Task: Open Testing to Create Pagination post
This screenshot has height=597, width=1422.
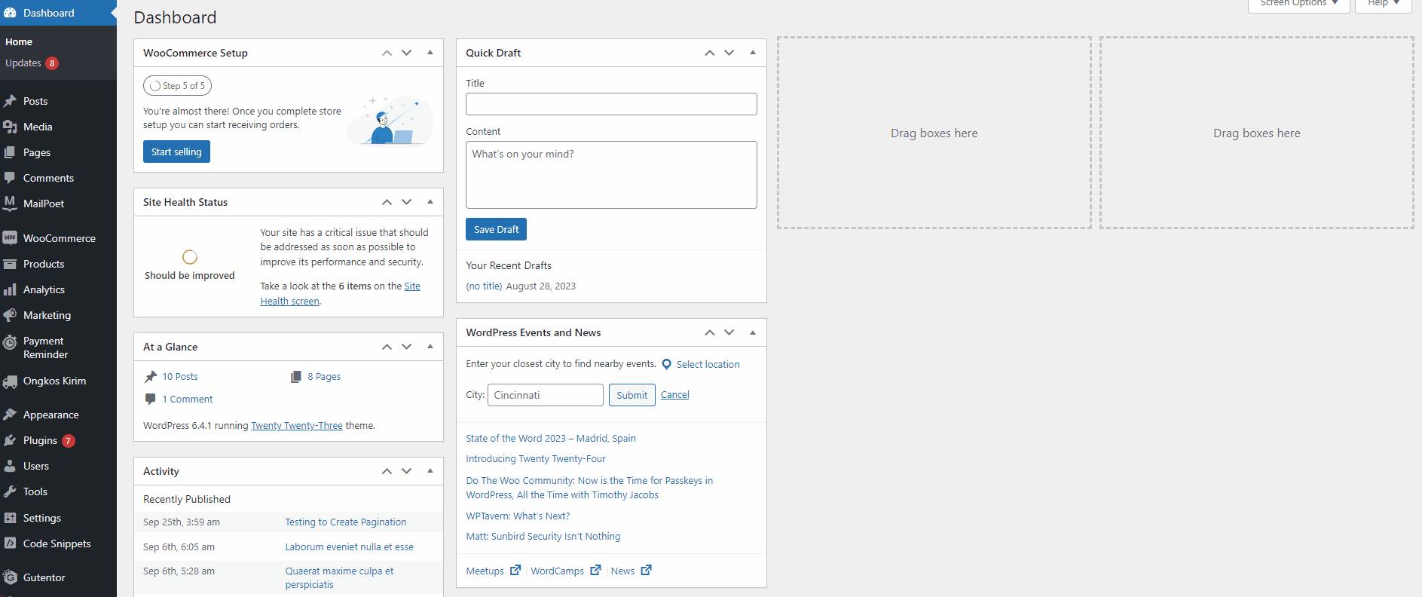Action: coord(346,522)
